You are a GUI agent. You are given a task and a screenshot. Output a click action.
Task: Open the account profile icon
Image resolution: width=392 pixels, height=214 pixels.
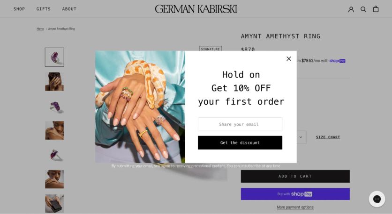(351, 9)
